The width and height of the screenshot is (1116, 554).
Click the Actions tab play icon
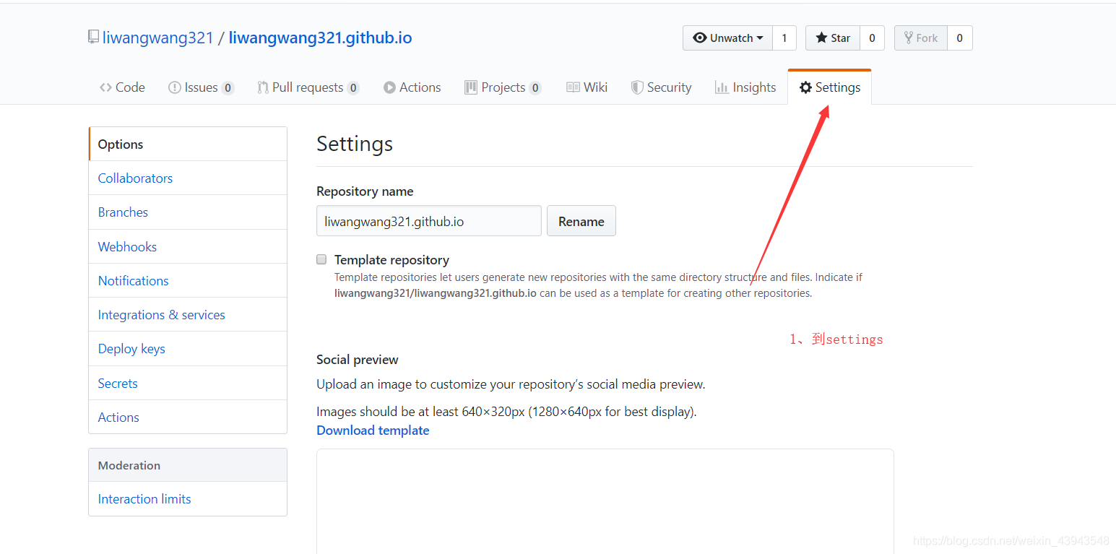389,87
